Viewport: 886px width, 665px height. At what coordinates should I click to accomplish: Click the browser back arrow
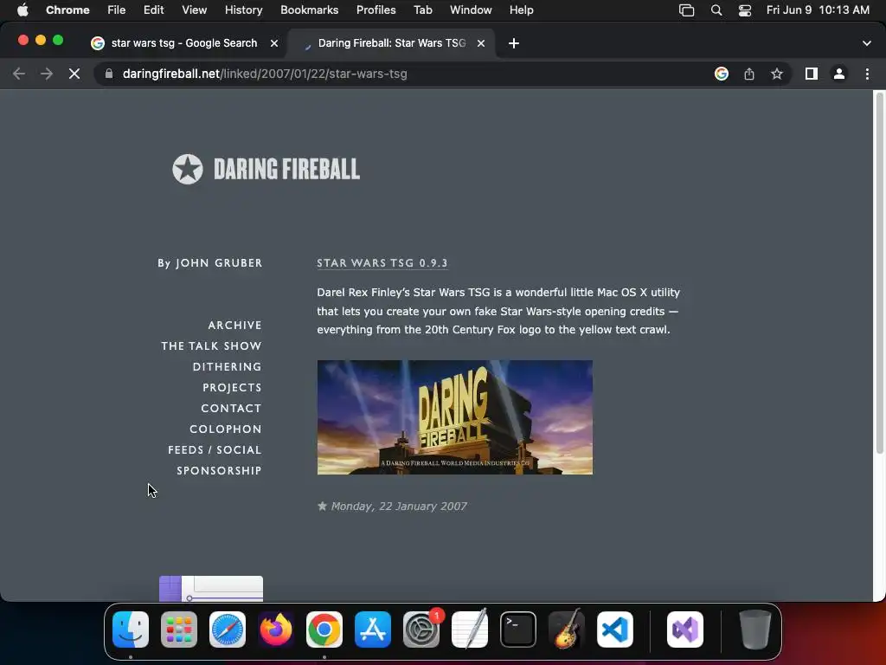coord(19,74)
